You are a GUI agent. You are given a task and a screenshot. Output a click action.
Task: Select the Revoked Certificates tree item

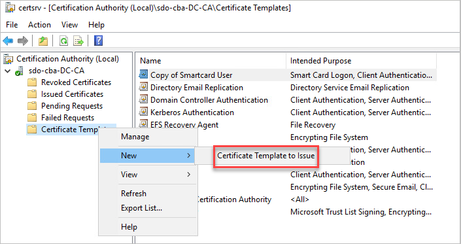pyautogui.click(x=76, y=82)
